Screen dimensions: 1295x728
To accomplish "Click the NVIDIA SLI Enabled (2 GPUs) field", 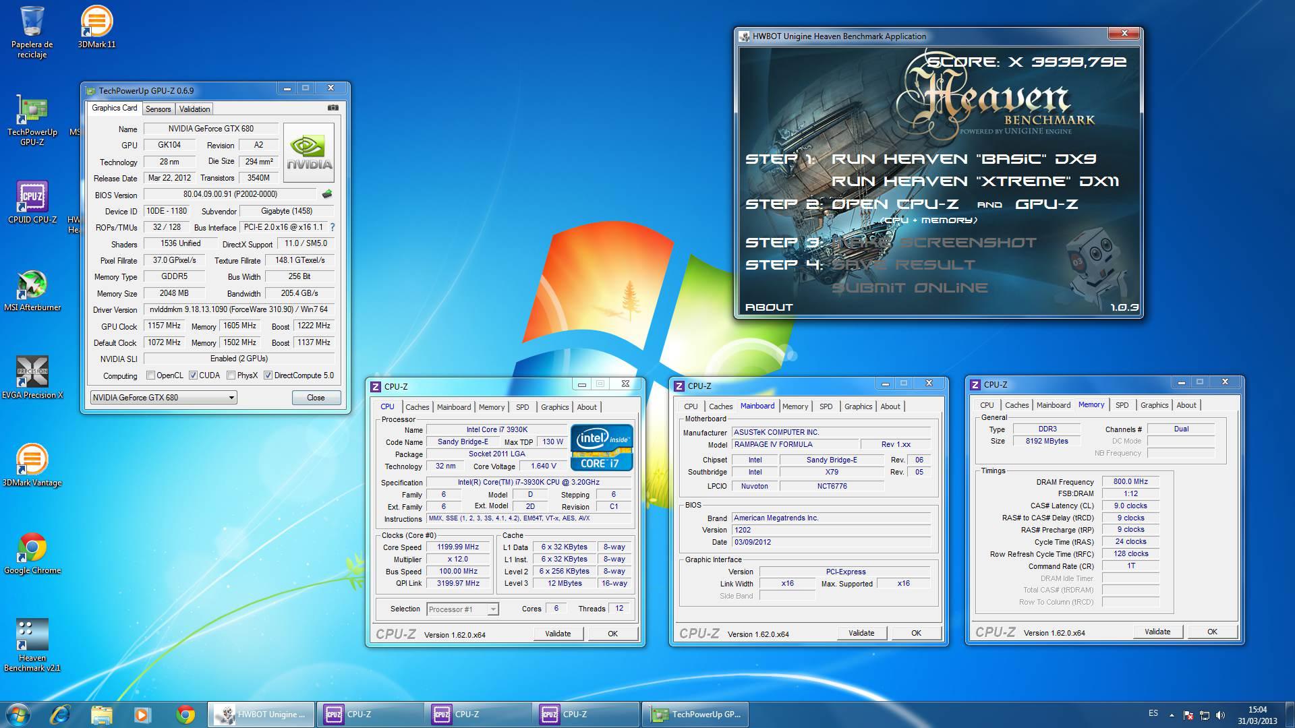I will [x=239, y=359].
